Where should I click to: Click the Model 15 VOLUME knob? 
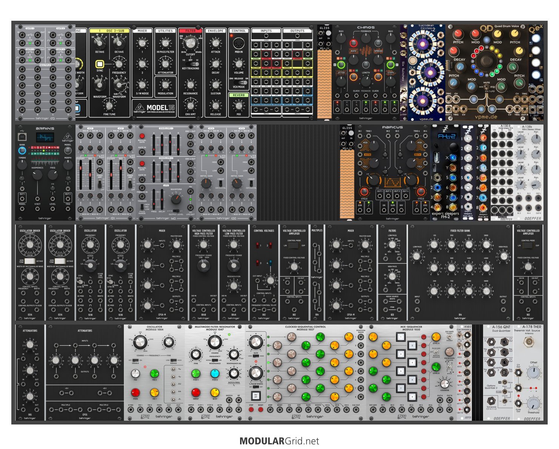pyautogui.click(x=239, y=65)
